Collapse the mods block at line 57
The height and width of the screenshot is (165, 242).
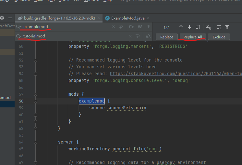tap(35, 94)
